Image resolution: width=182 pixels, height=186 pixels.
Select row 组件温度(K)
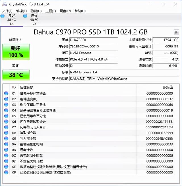click(x=88, y=99)
